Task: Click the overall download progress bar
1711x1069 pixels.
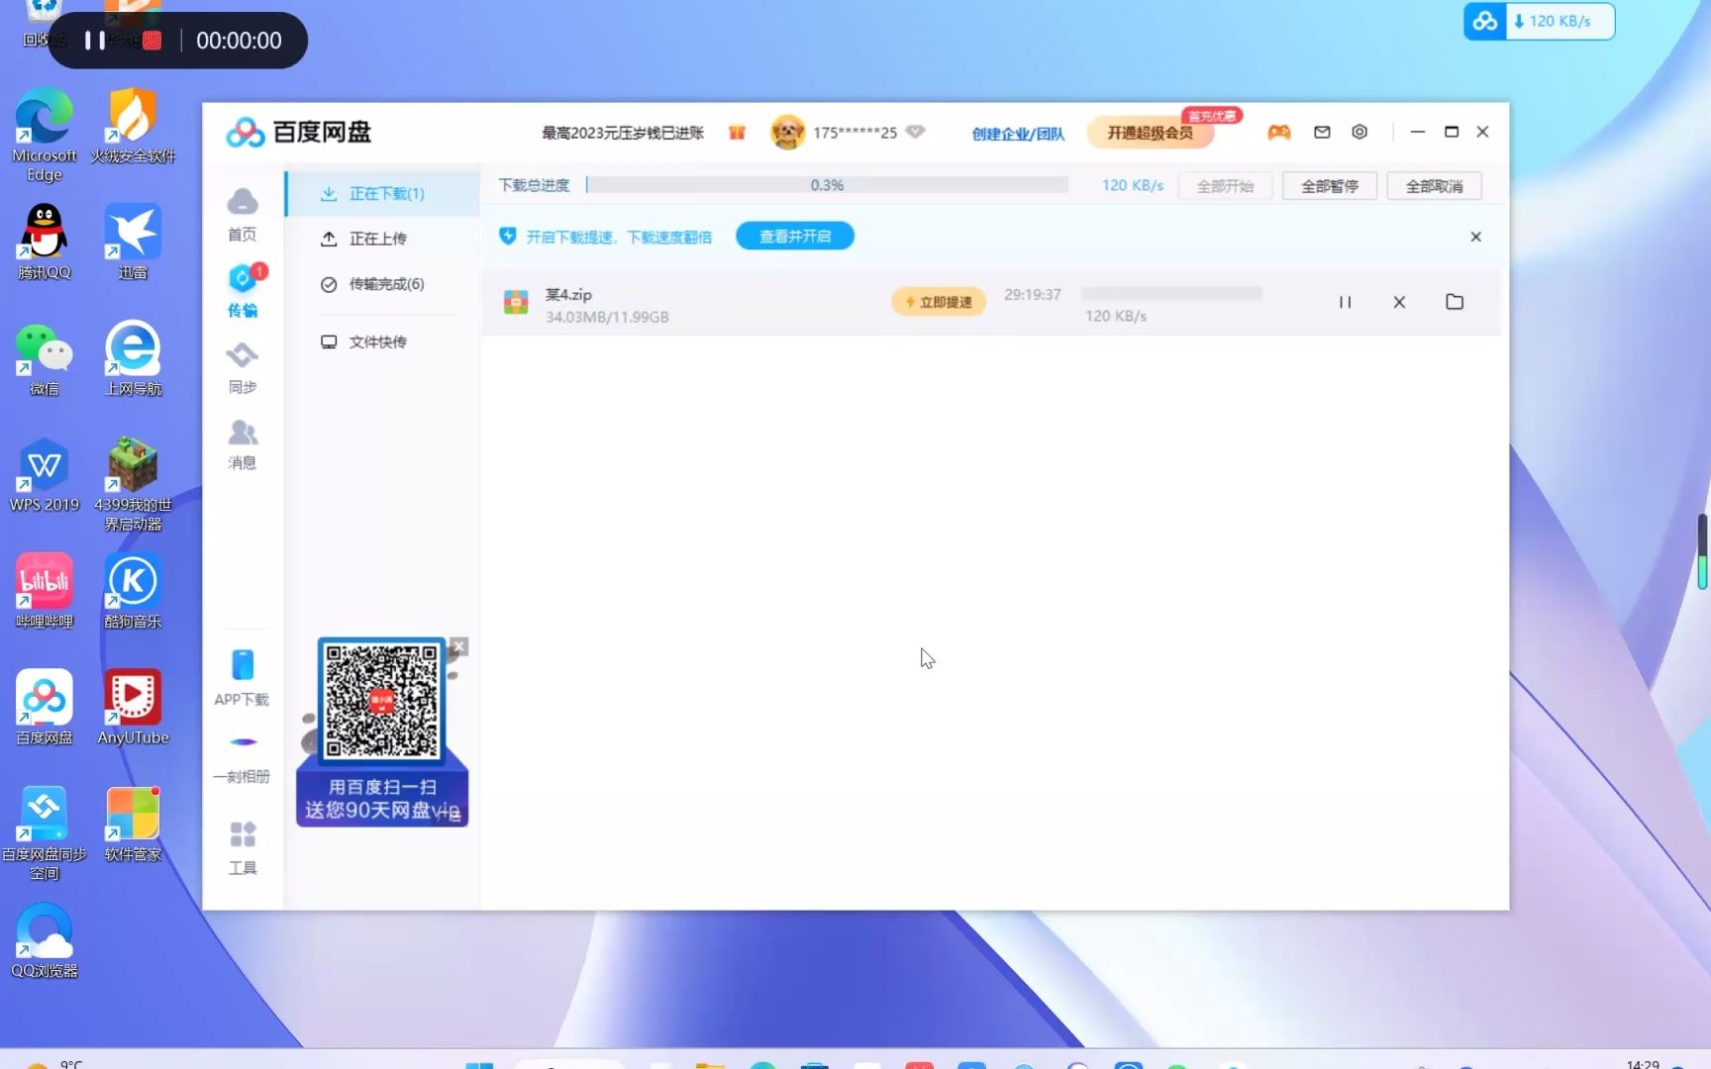Action: pyautogui.click(x=827, y=185)
